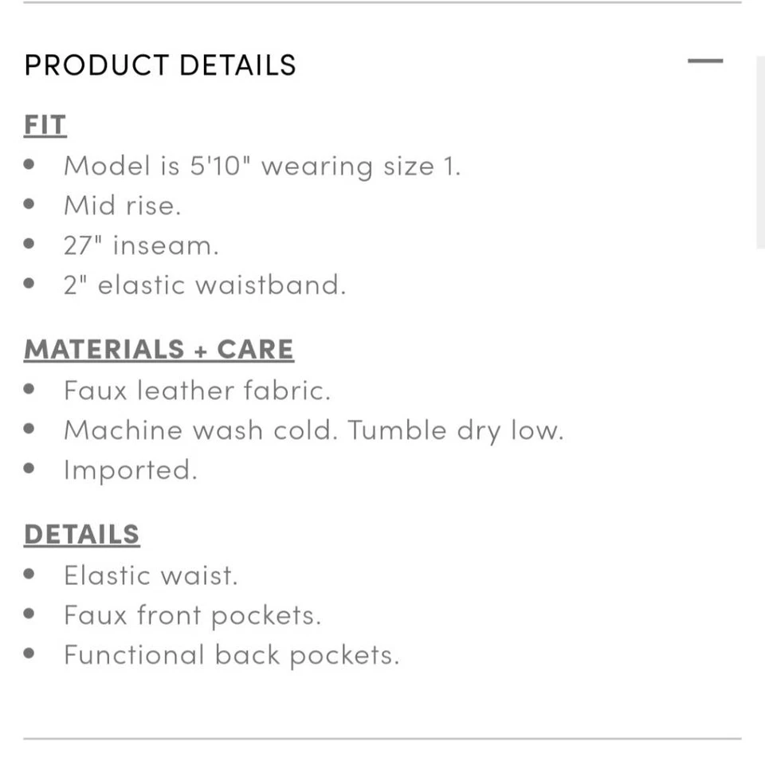Viewport: 765px width, 765px height.
Task: Select the PRODUCT DETAILS title text
Action: click(159, 65)
